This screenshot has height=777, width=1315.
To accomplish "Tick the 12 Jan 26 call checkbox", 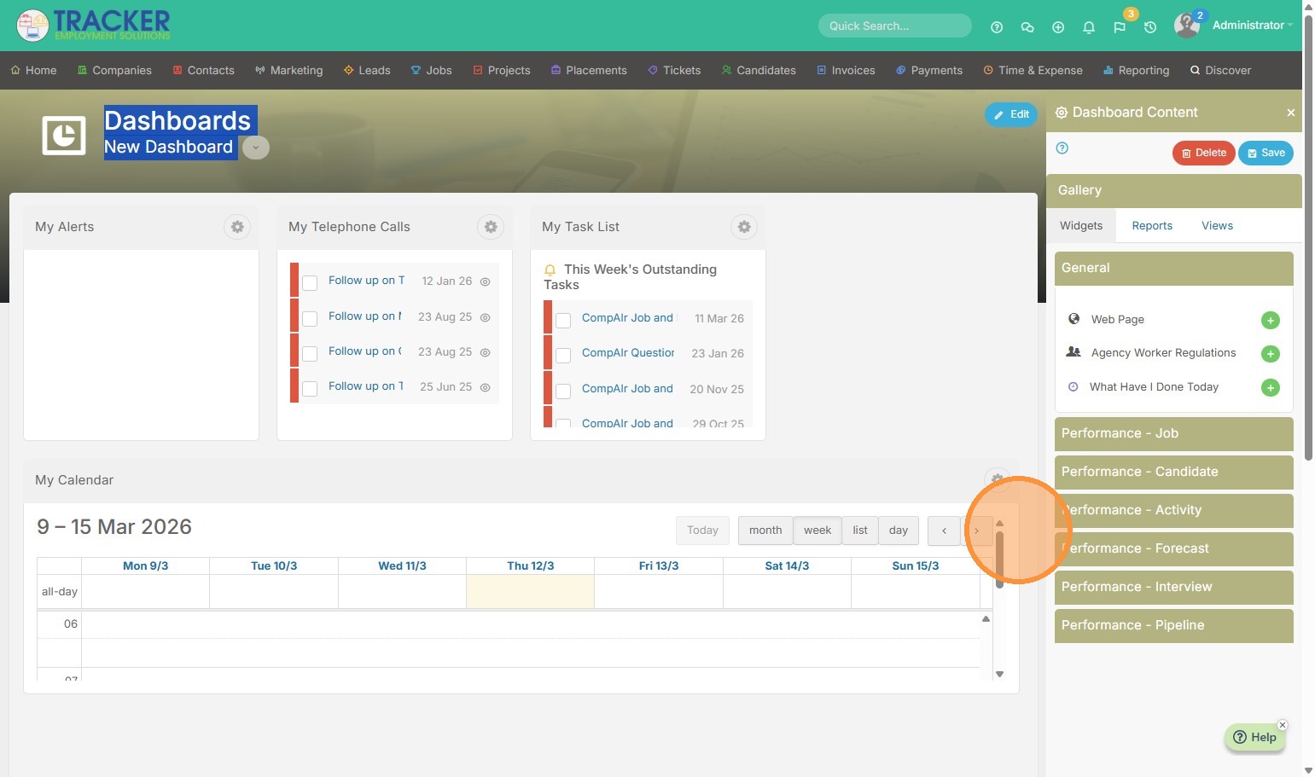I will (311, 282).
